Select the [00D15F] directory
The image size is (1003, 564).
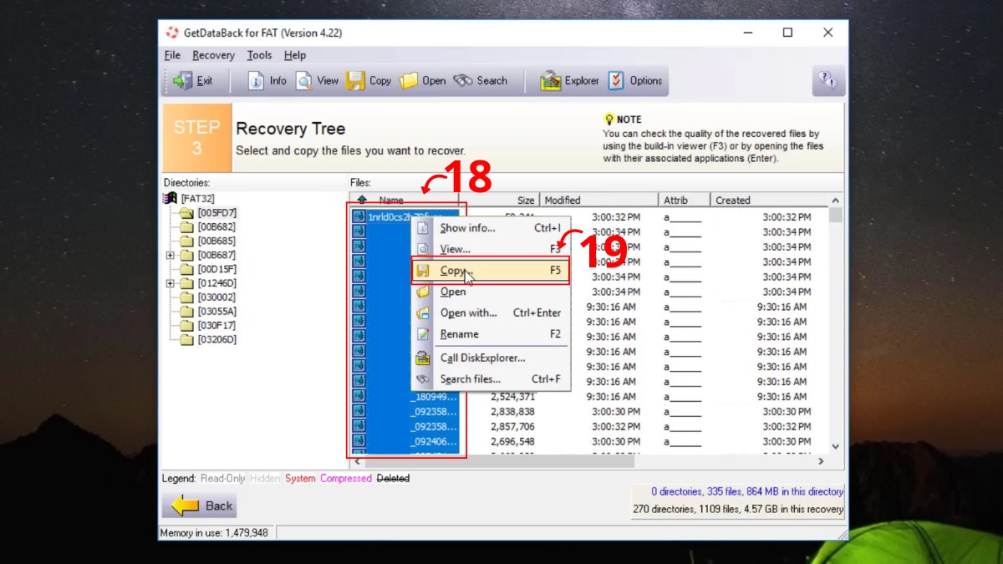(216, 269)
